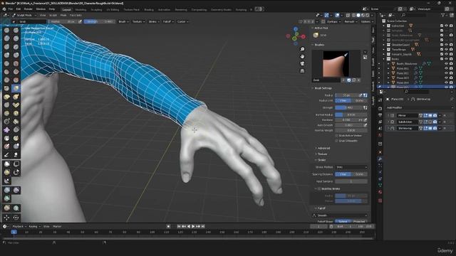The height and width of the screenshot is (256, 456).
Task: Select the purple Cloth brush
Action: pyautogui.click(x=7, y=129)
